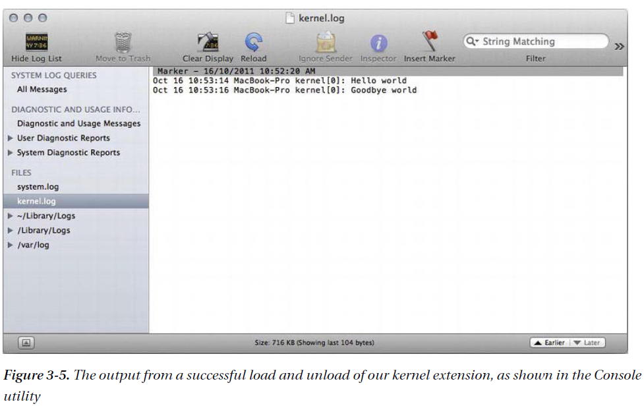Click the kernel.log document icon in title bar
This screenshot has height=406, width=644.
290,18
